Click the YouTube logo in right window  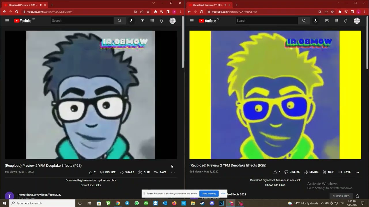tap(208, 21)
